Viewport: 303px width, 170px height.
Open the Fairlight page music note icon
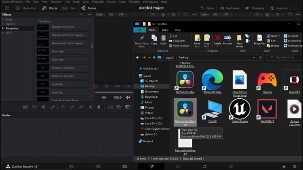(205, 166)
